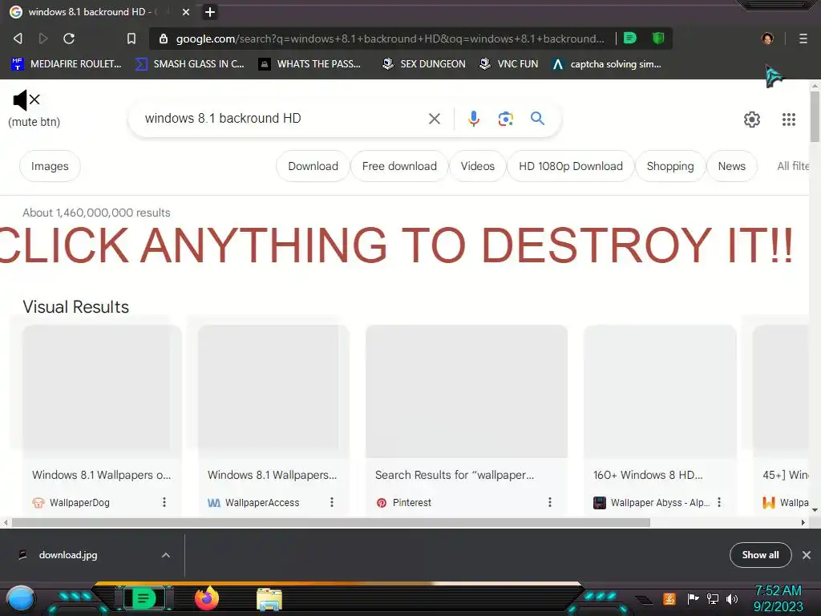Open the Action Center flag icon

693,598
